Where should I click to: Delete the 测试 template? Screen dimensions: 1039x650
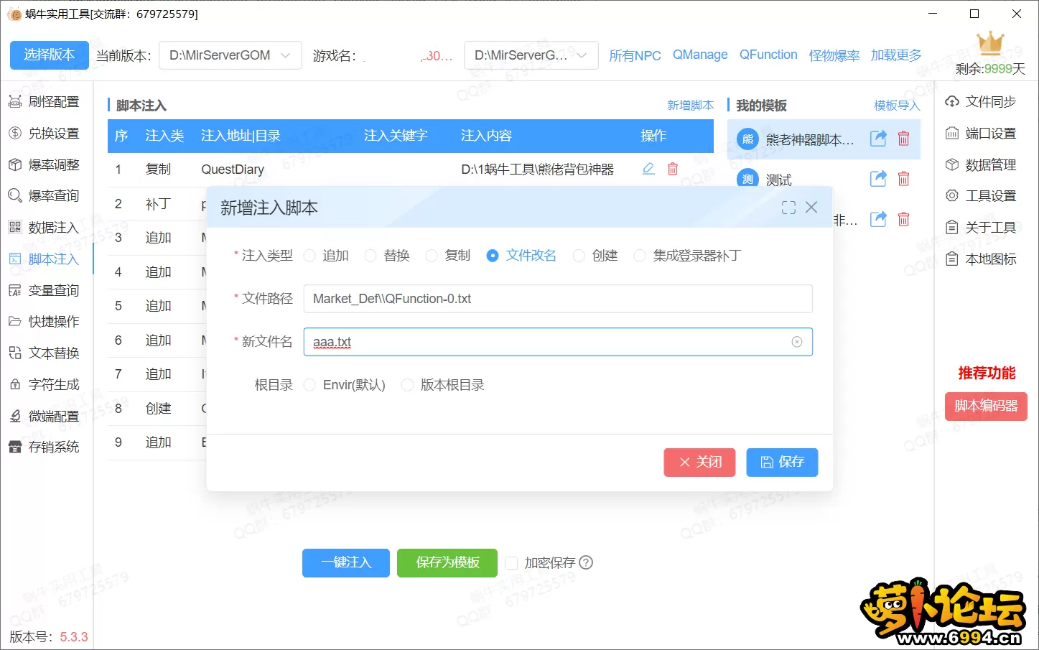click(x=904, y=179)
